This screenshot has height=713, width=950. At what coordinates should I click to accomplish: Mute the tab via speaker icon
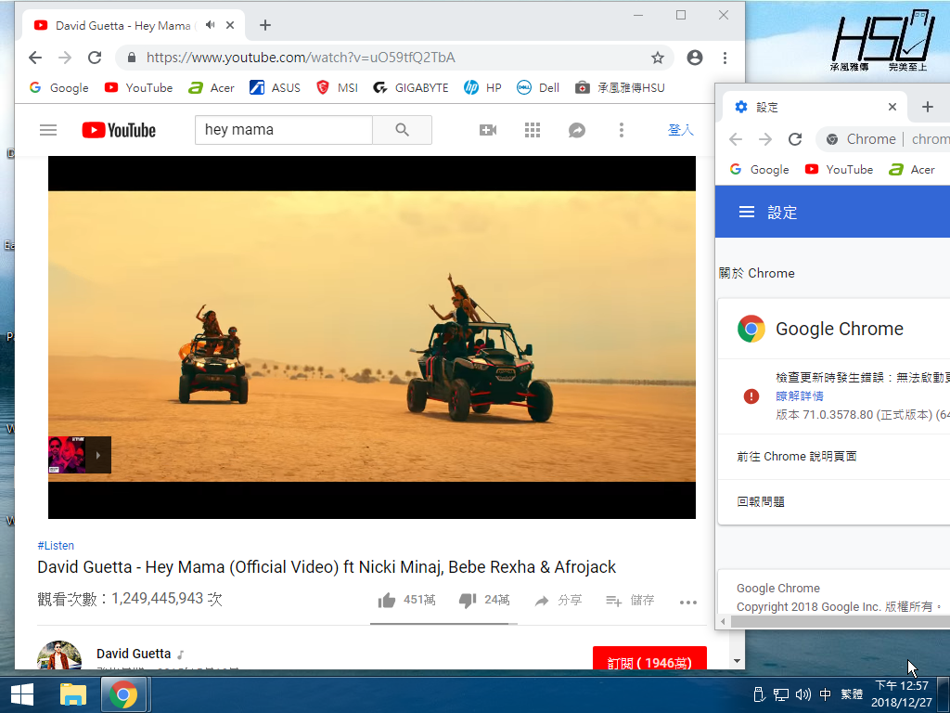pyautogui.click(x=211, y=25)
